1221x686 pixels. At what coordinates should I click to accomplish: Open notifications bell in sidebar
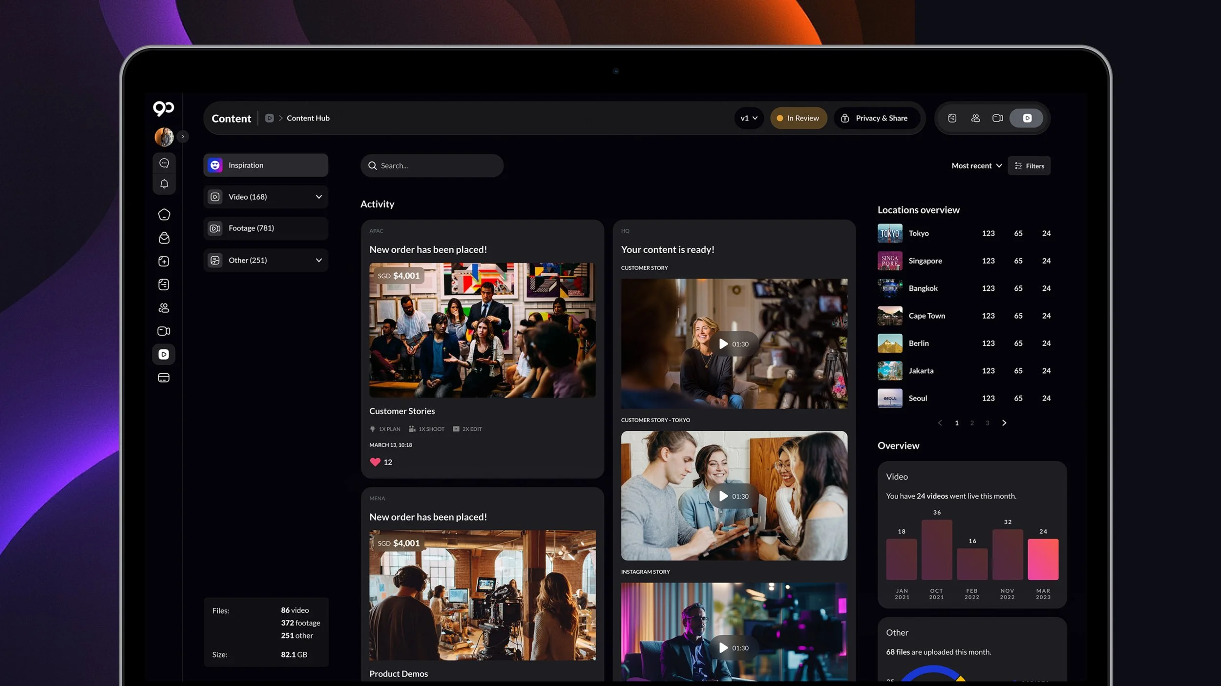tap(164, 184)
